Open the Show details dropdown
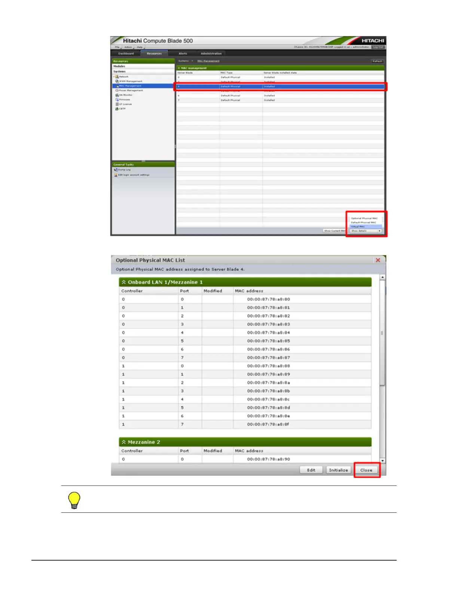Viewport: 458px width, 592px height. 366,231
